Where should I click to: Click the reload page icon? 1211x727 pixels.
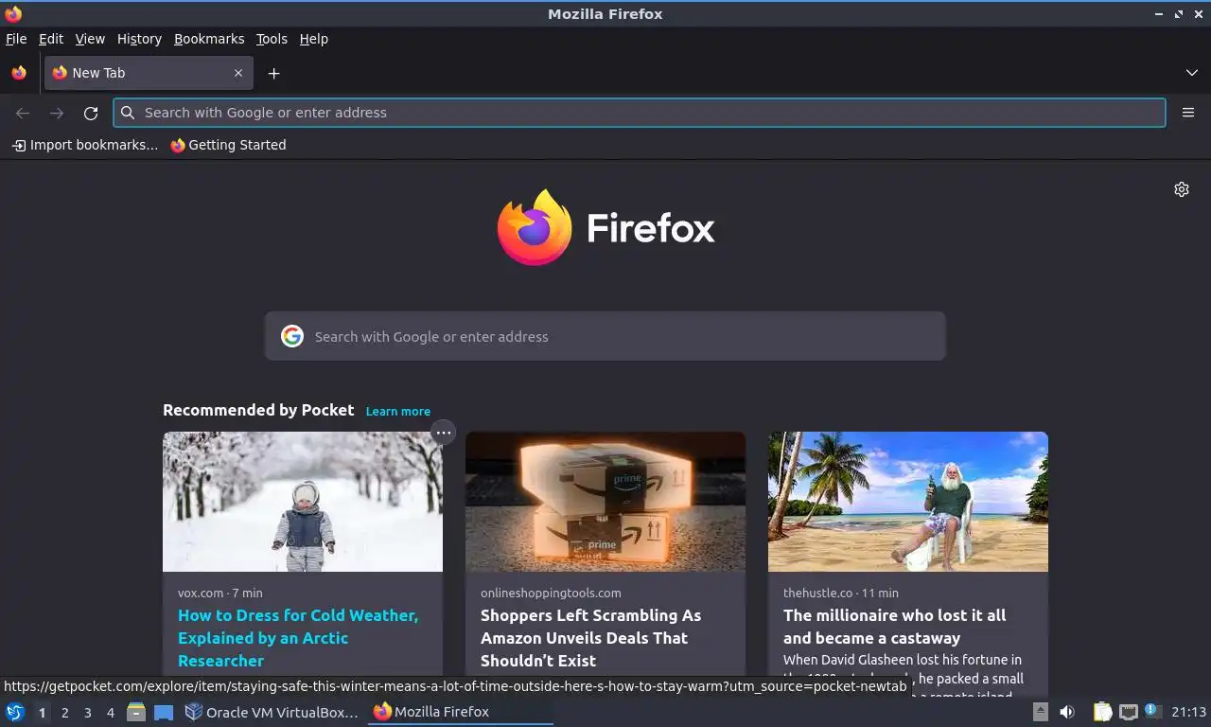coord(91,113)
